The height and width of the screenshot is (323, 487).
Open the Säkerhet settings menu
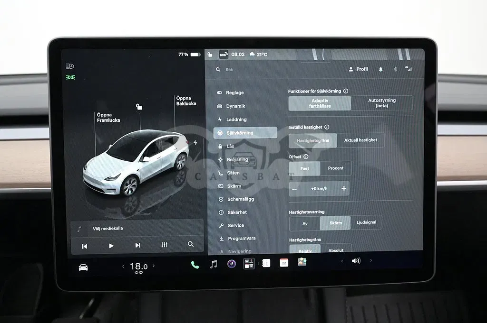coord(233,212)
